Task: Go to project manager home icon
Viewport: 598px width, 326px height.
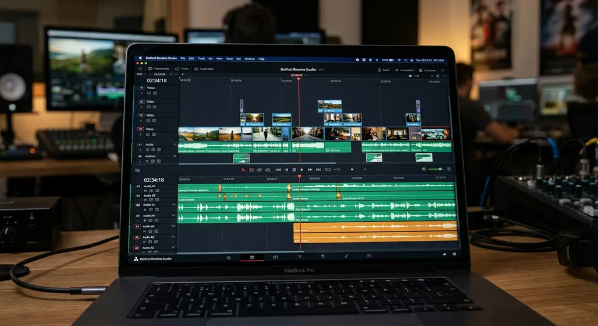Action: coord(444,254)
